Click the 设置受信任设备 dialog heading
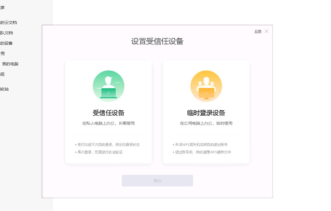Screen dimensions: 331x211 (157, 42)
